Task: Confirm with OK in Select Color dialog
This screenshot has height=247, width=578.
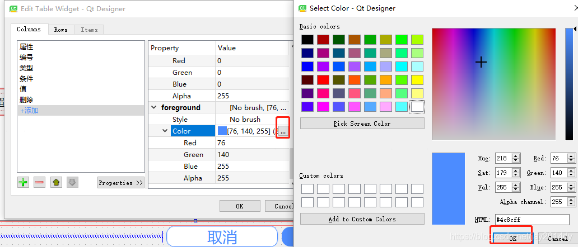Action: [x=513, y=238]
